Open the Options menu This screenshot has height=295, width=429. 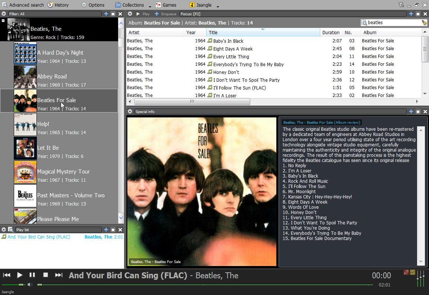click(93, 5)
